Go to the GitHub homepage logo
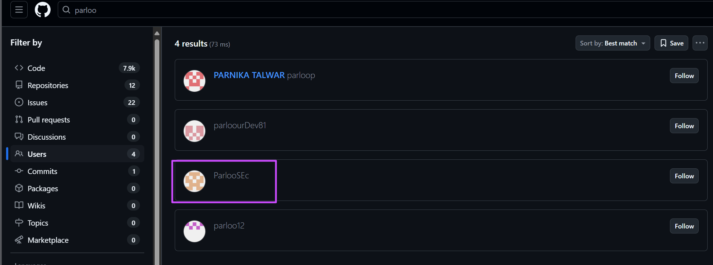Viewport: 713px width, 265px height. 43,10
